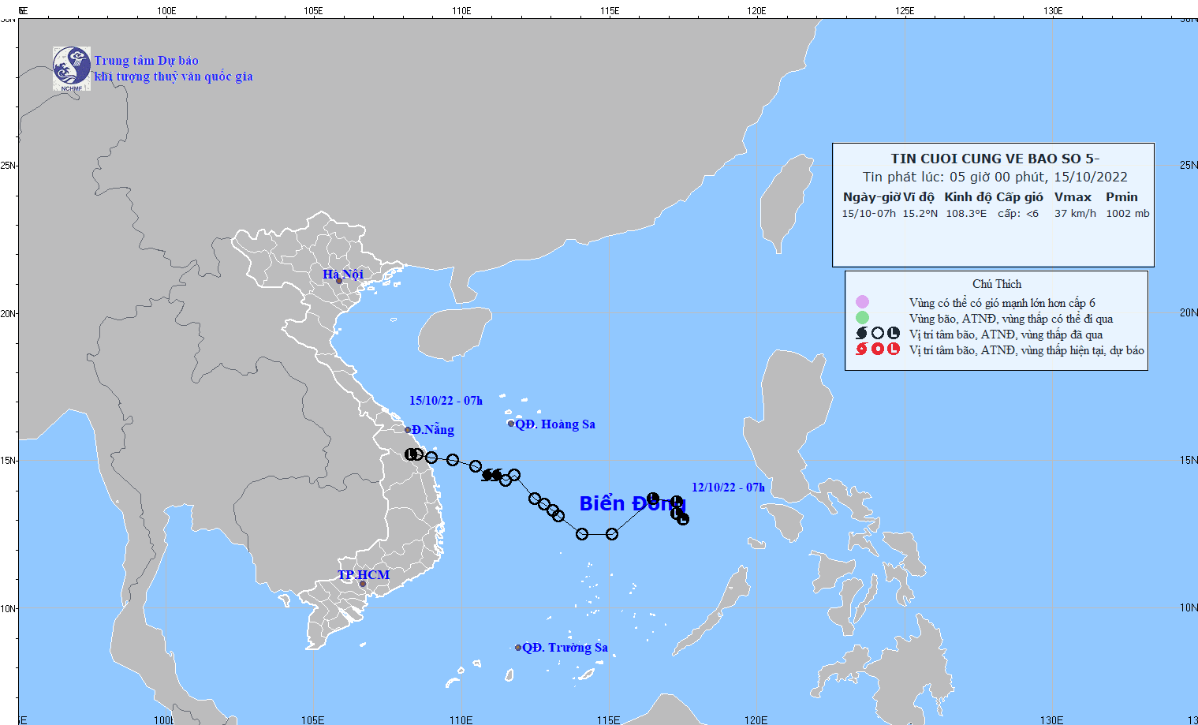Viewport: 1198px width, 725px height.
Task: Click the Cấp gió column header
Action: (1020, 197)
